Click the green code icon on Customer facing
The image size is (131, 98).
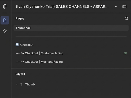click(125, 53)
